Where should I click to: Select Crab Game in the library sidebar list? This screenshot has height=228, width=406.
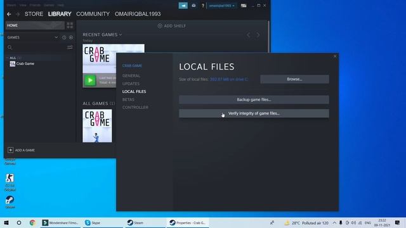click(x=25, y=63)
